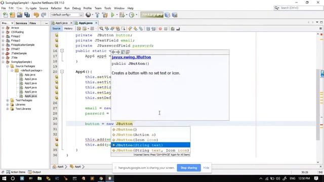
Task: Expand the Arrays project node
Action: click(x=3, y=28)
